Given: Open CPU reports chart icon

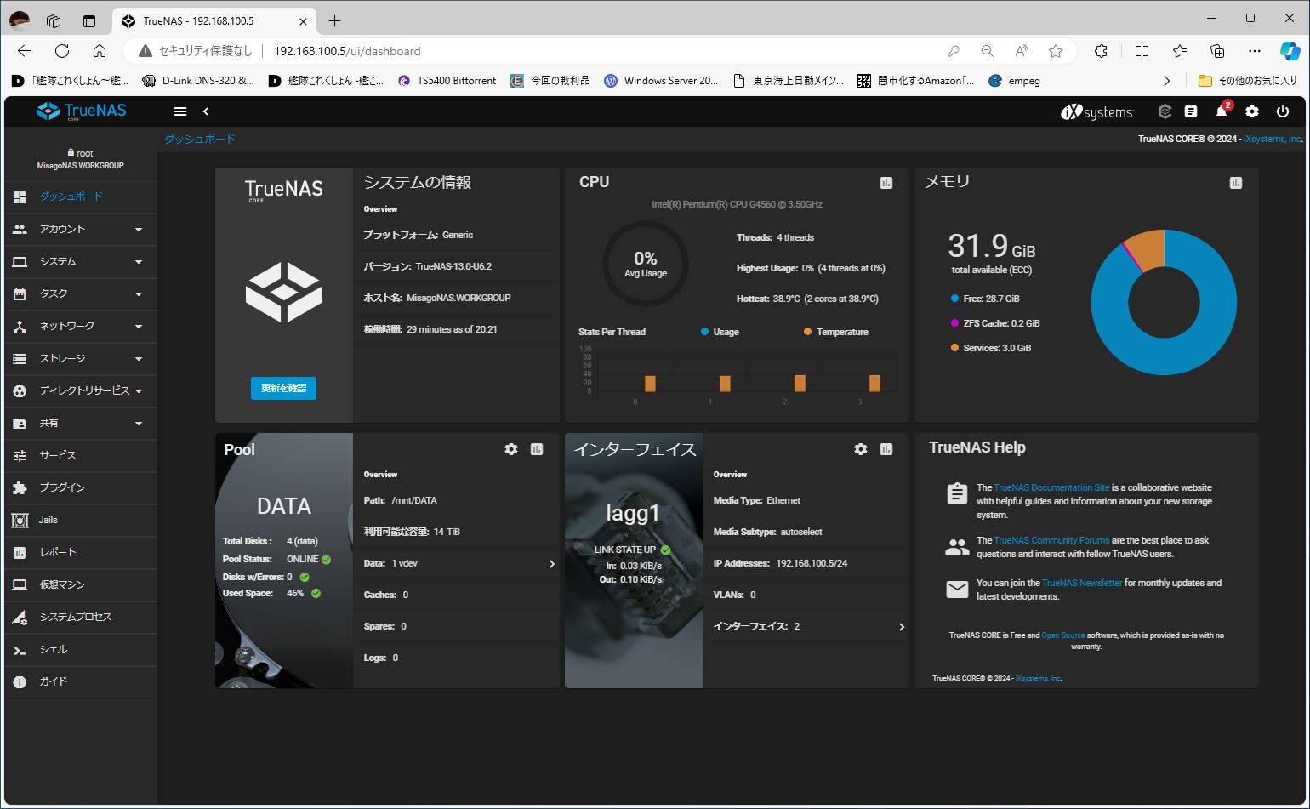Looking at the screenshot, I should pyautogui.click(x=886, y=183).
